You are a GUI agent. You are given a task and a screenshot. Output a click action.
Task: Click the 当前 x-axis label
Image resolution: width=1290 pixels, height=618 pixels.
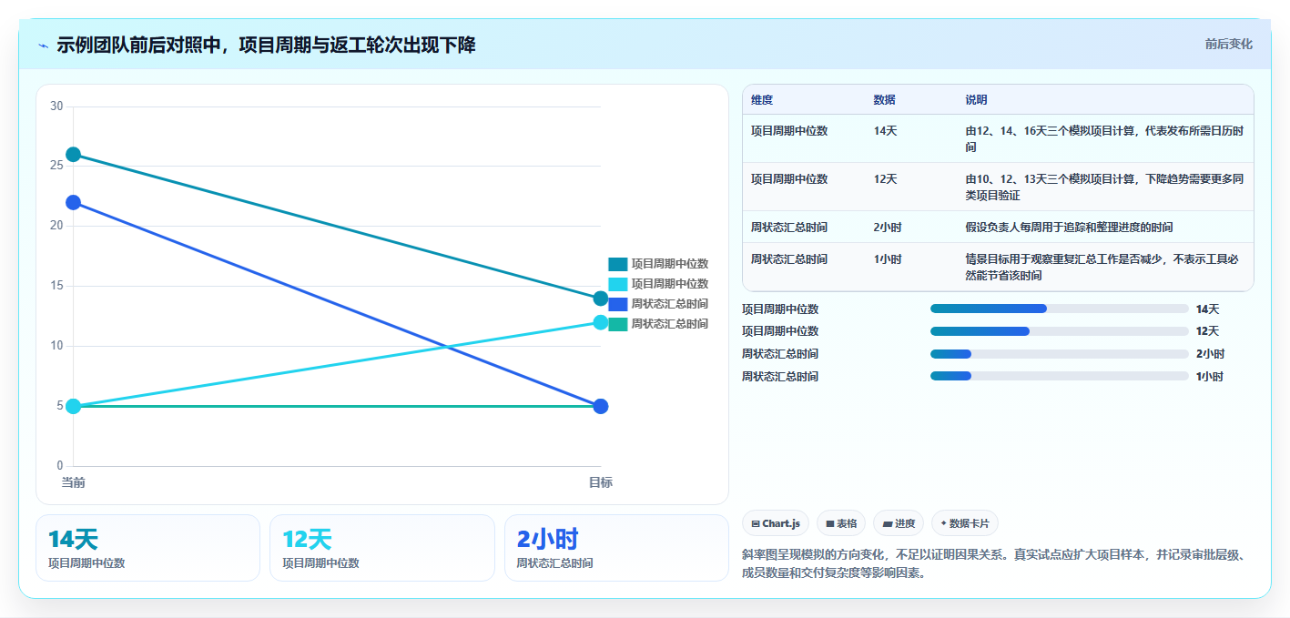click(73, 482)
